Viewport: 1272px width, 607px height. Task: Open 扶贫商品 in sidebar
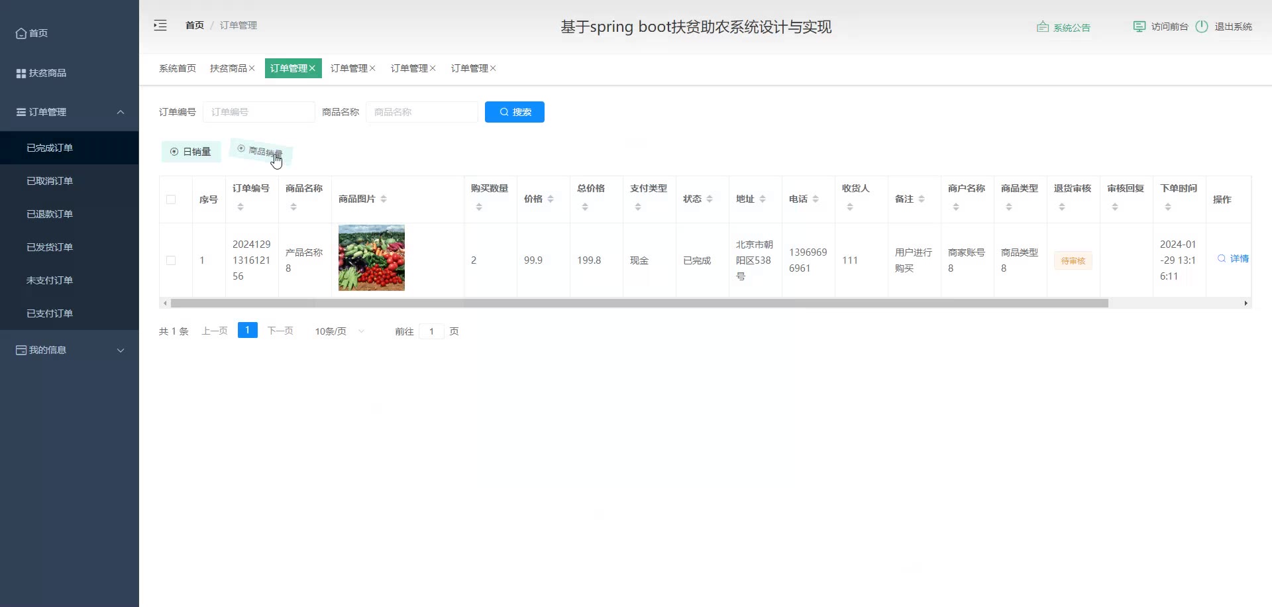coord(41,73)
